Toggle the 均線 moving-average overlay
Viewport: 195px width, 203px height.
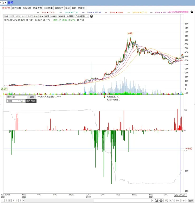(x=6, y=16)
